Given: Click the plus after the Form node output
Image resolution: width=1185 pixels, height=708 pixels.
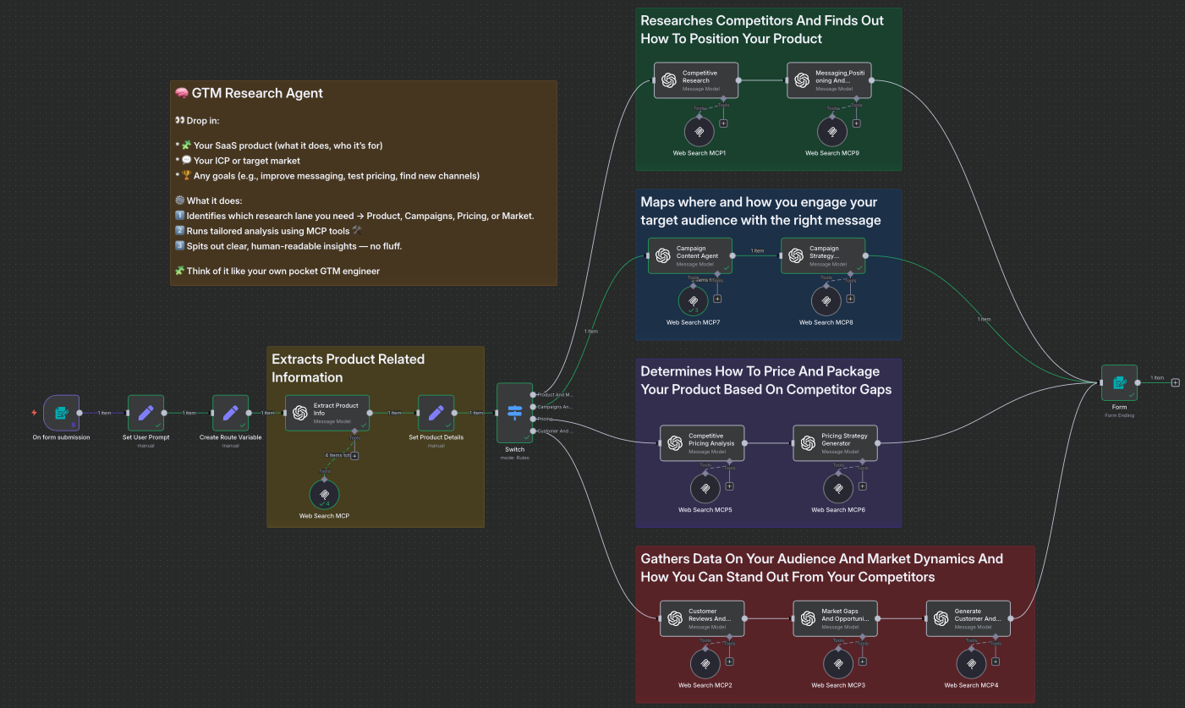Looking at the screenshot, I should pos(1175,382).
